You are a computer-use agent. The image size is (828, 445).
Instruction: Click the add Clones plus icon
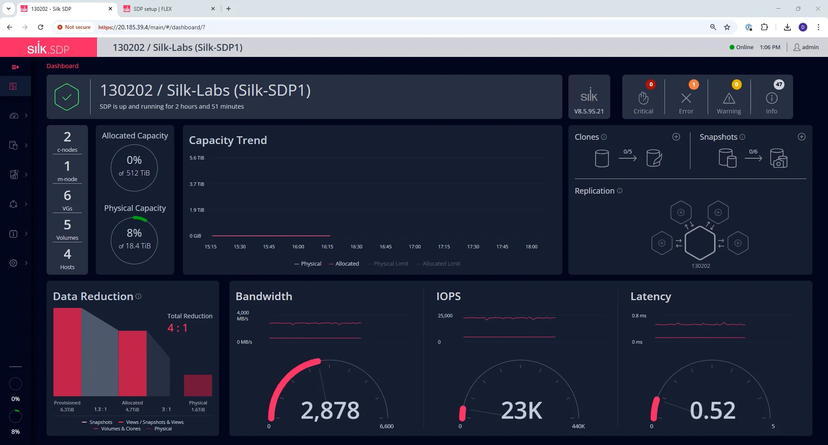pos(676,137)
